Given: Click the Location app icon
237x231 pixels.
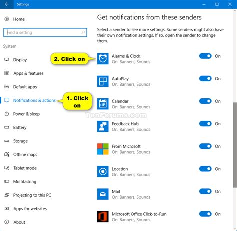Looking at the screenshot, I should (x=103, y=171).
